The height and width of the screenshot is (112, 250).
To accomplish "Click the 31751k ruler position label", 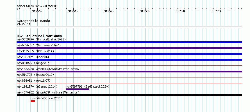I will coord(73,12).
